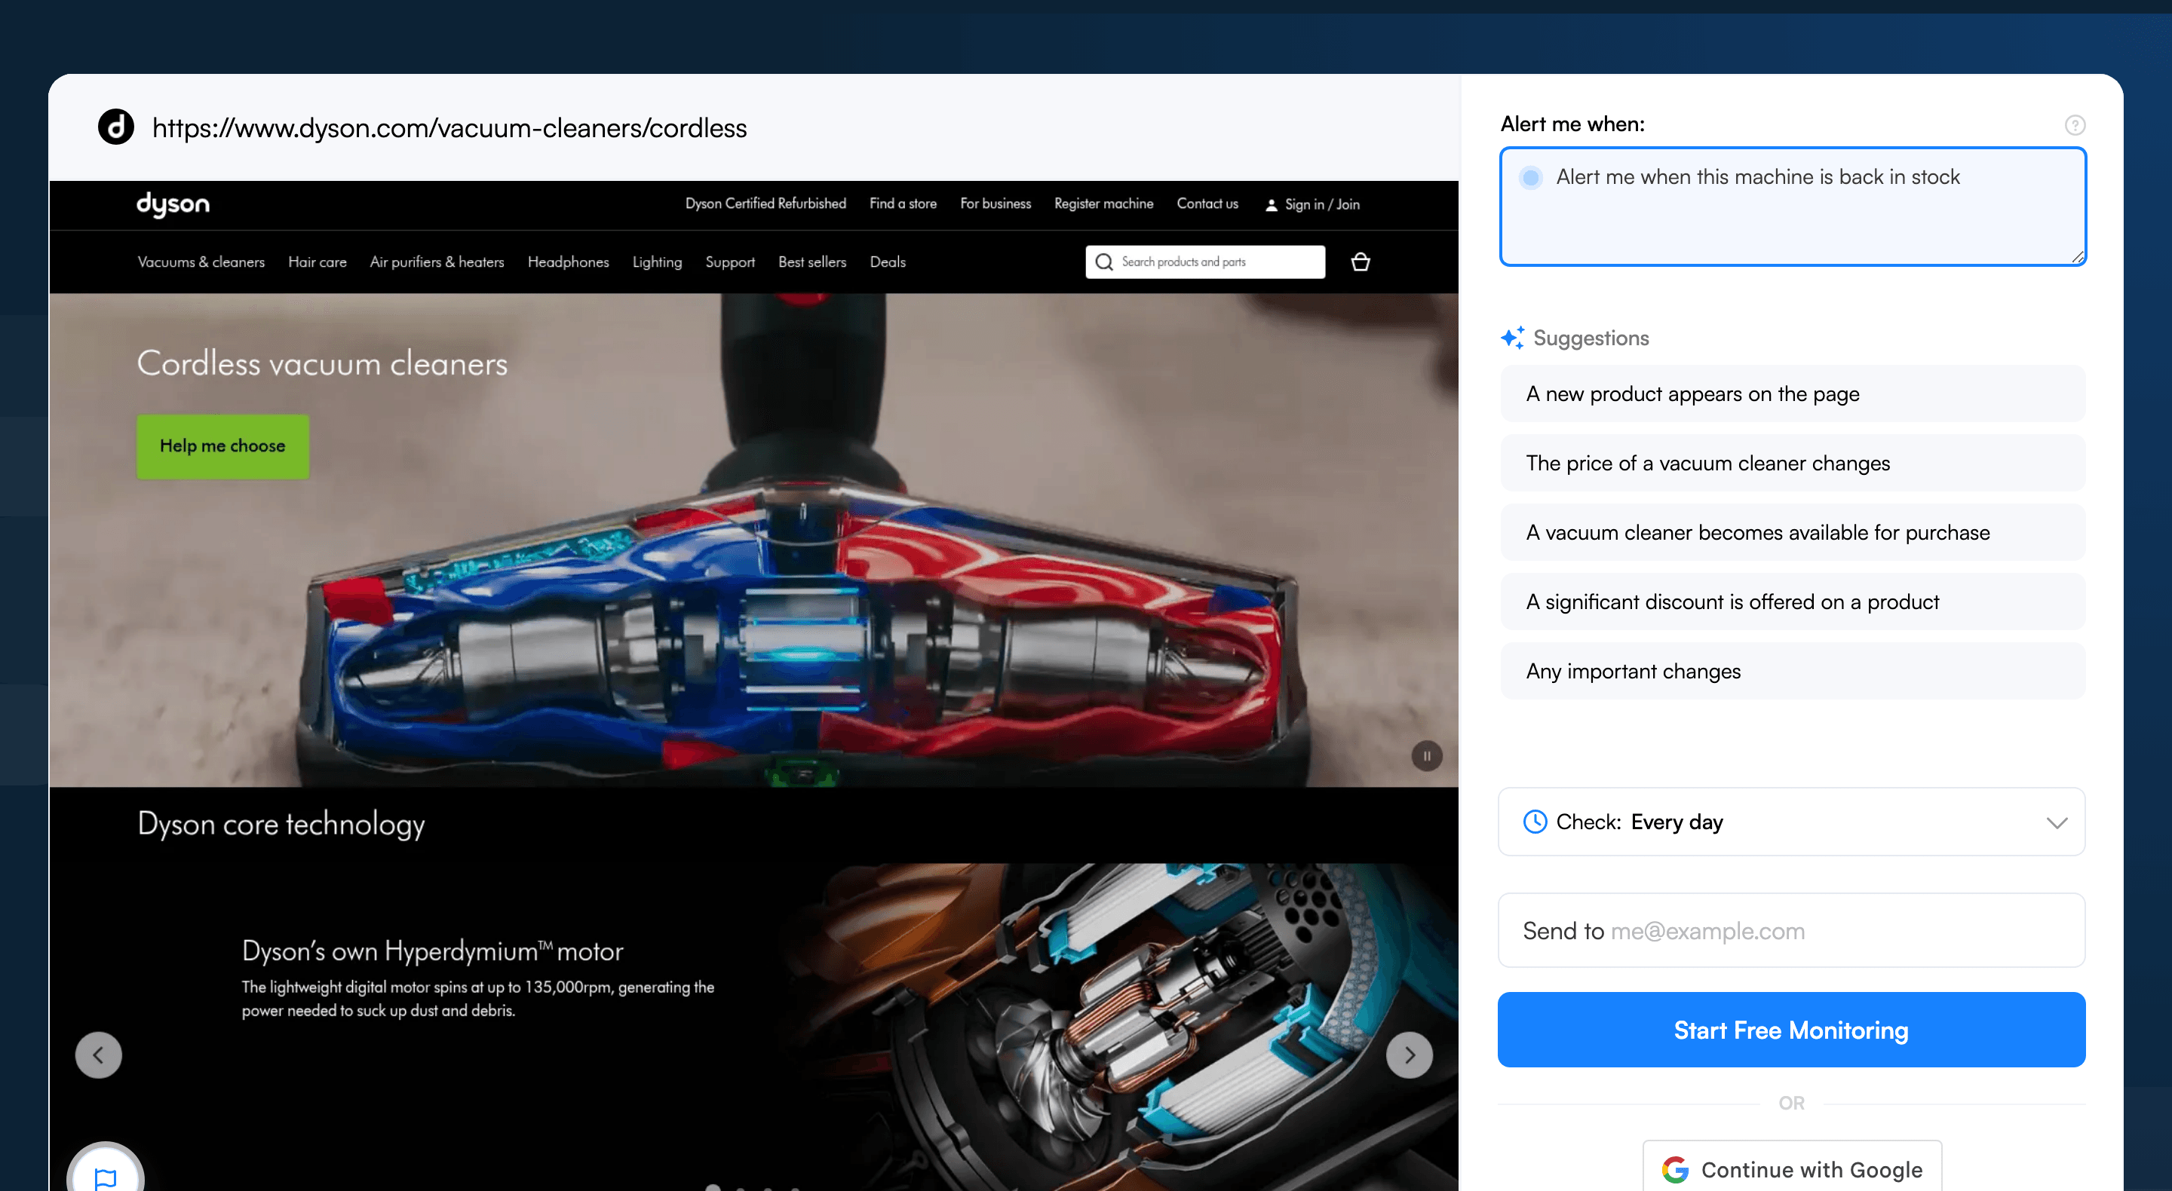Click the user icon beside Sign in
The height and width of the screenshot is (1191, 2172).
click(1272, 205)
